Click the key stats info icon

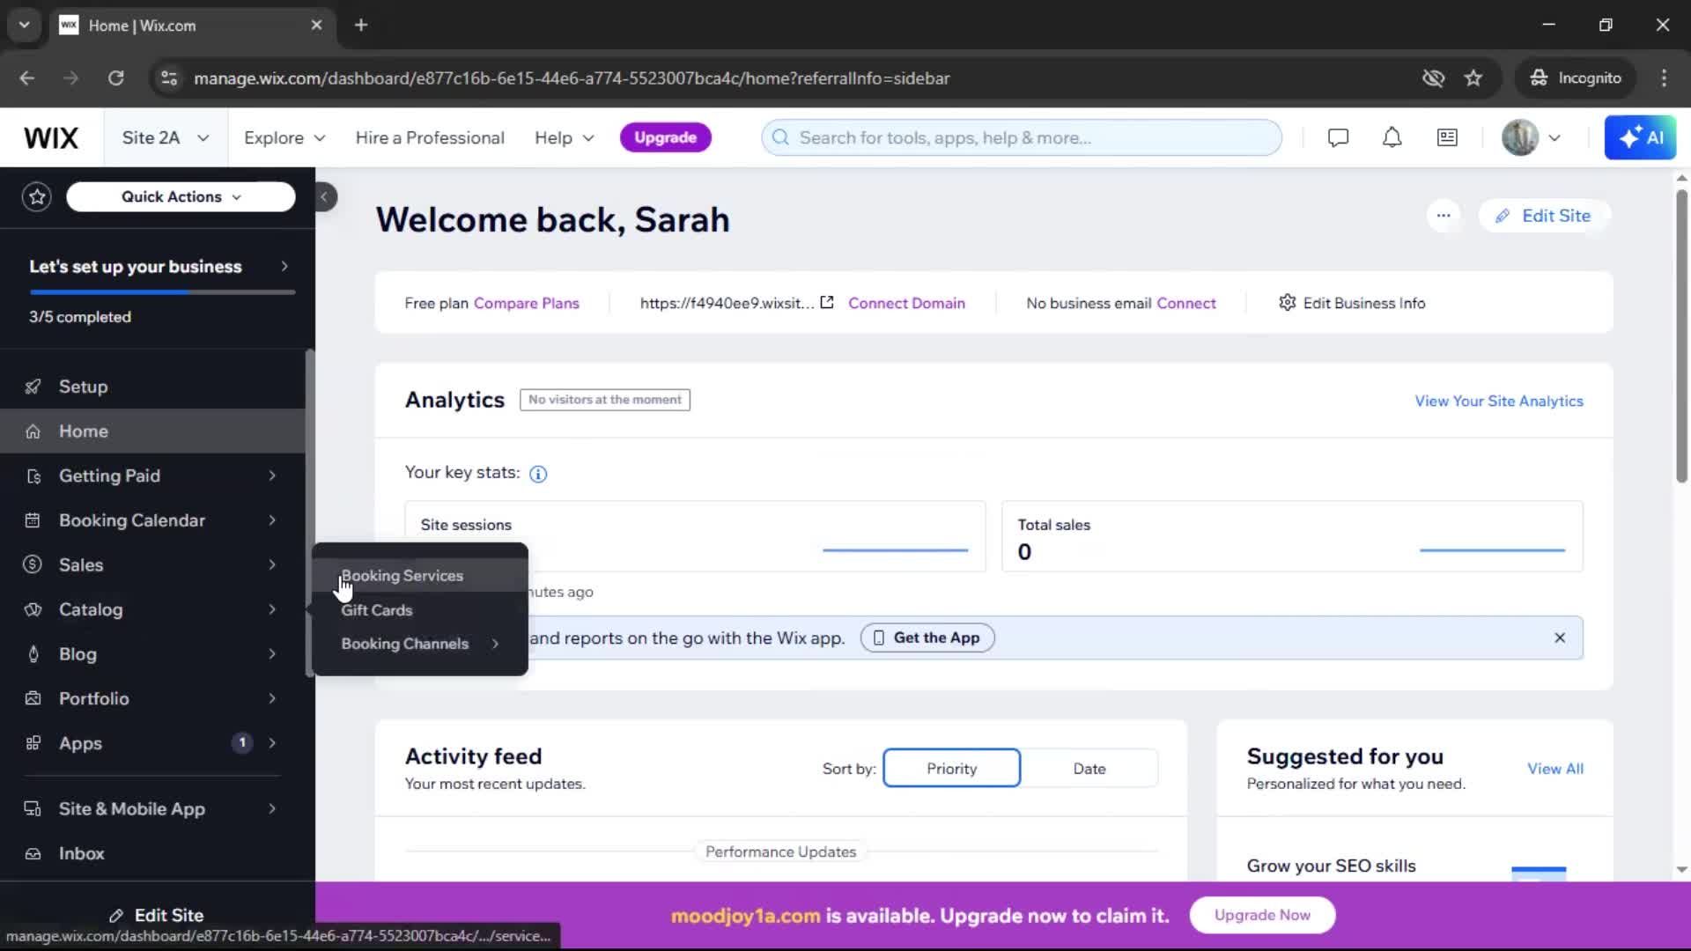(538, 475)
